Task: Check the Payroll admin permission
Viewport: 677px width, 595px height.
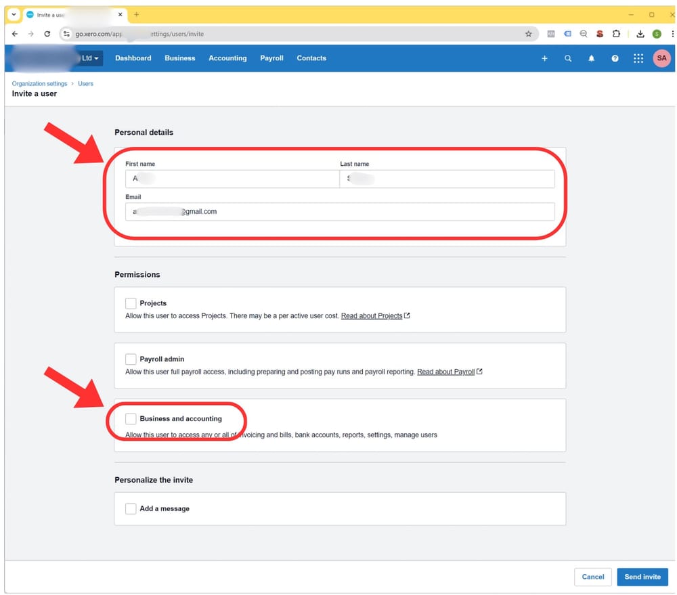Action: (x=131, y=359)
